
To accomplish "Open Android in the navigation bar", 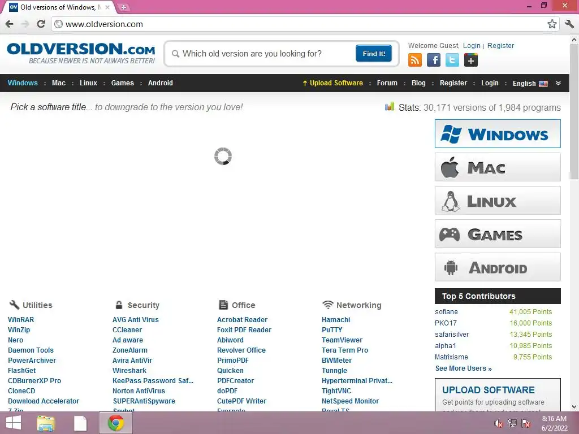I will (x=160, y=83).
